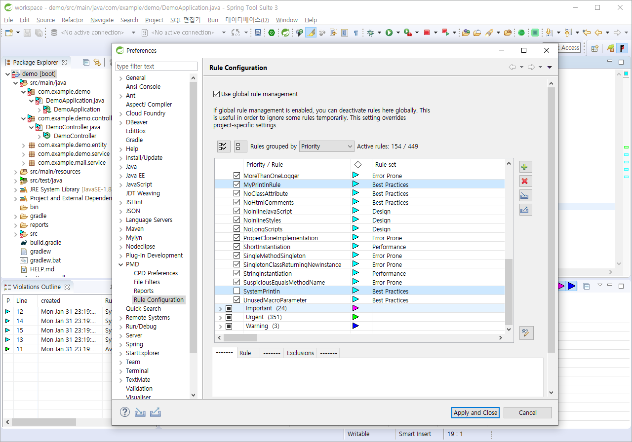Viewport: 632px width, 442px height.
Task: Open PMD File Filters page
Action: tap(147, 282)
